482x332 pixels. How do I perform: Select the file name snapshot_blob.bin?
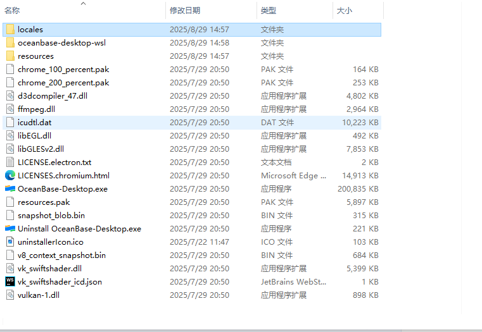(51, 216)
